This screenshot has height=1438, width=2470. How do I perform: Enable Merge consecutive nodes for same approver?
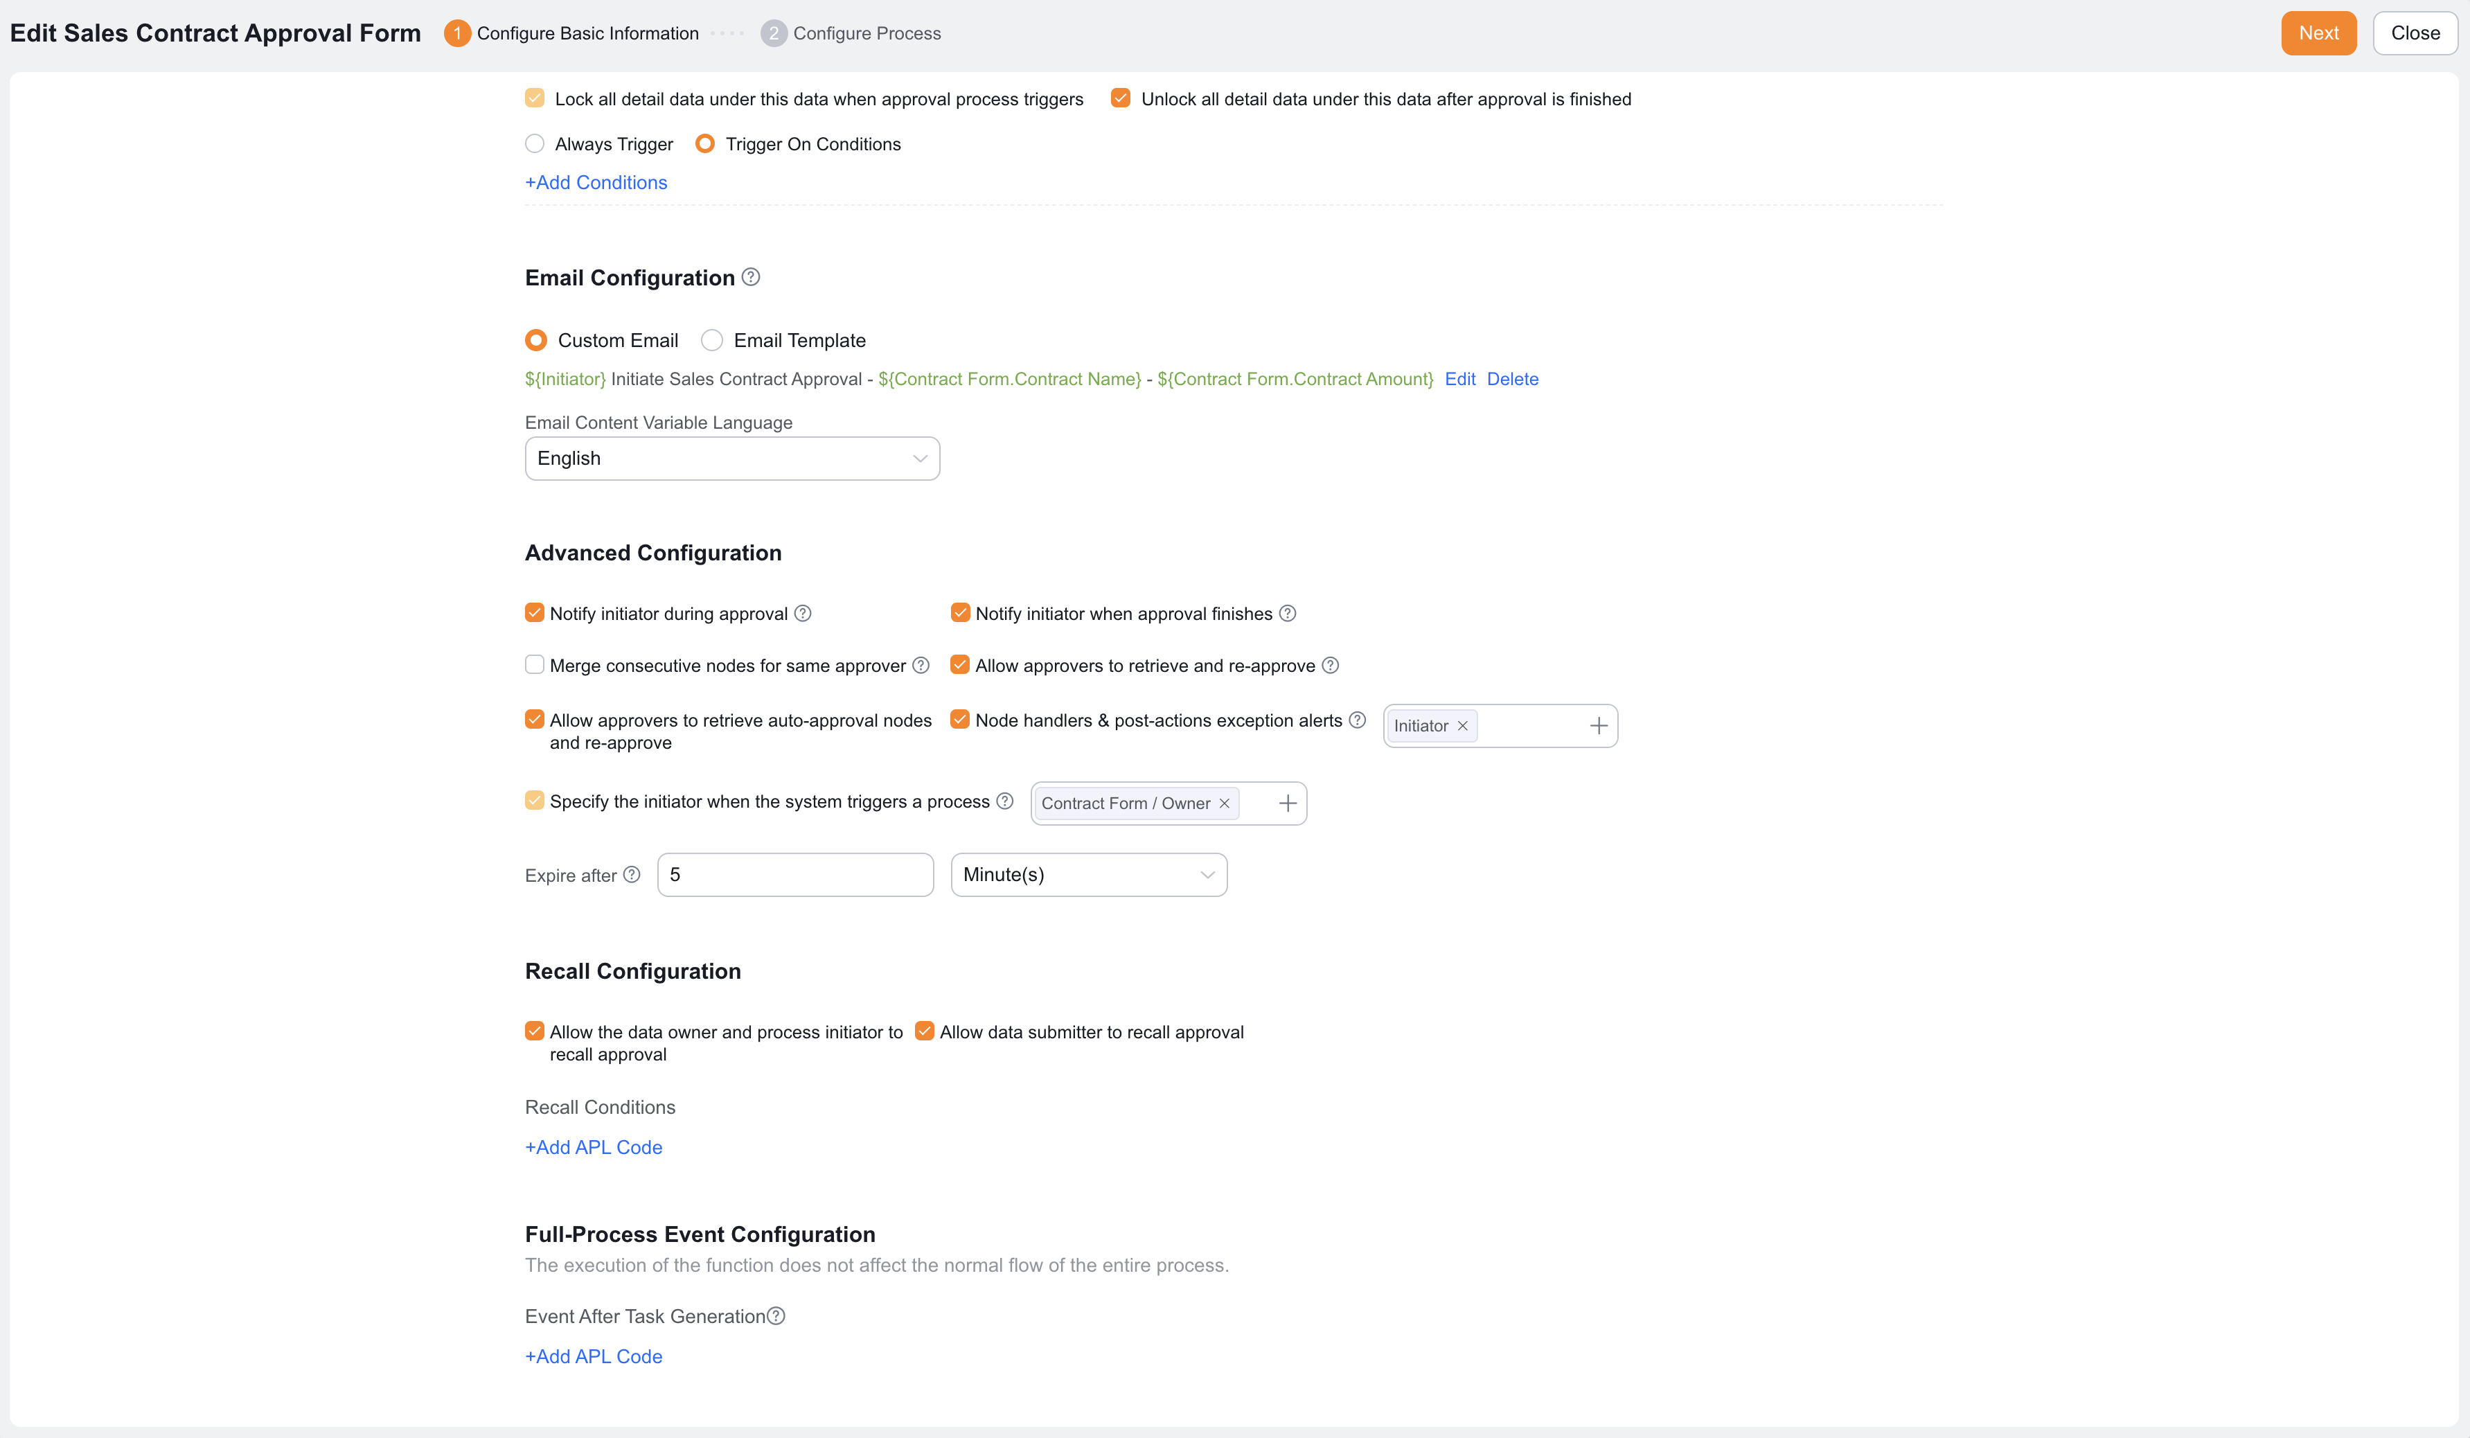click(x=534, y=664)
